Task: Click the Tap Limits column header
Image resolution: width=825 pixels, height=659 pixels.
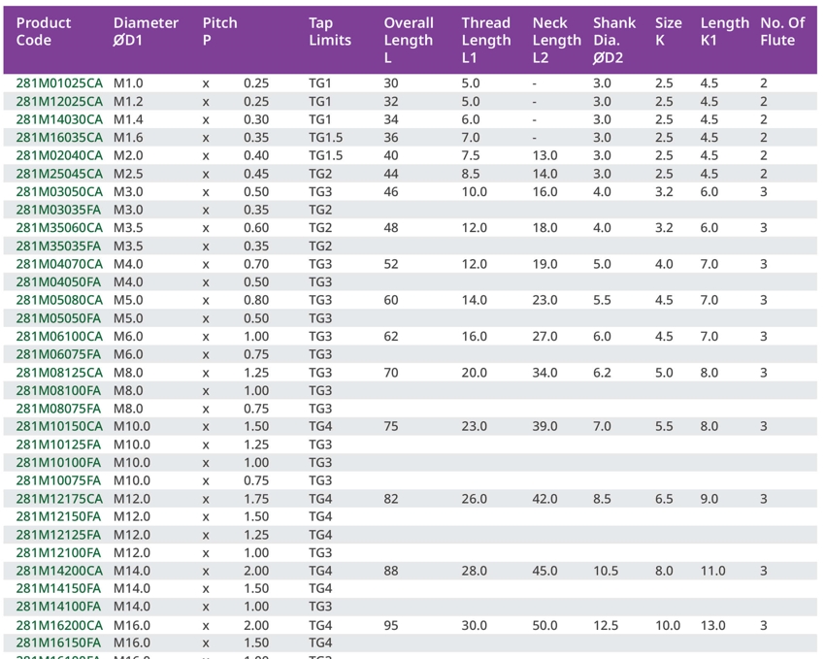Action: tap(330, 31)
